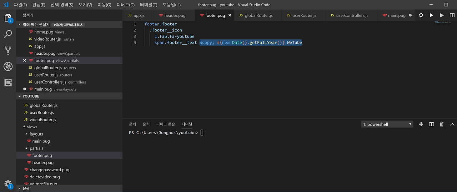The height and width of the screenshot is (192, 457).
Task: Click the 1개 저장되지 않음 unsaved badge
Action: [69, 25]
